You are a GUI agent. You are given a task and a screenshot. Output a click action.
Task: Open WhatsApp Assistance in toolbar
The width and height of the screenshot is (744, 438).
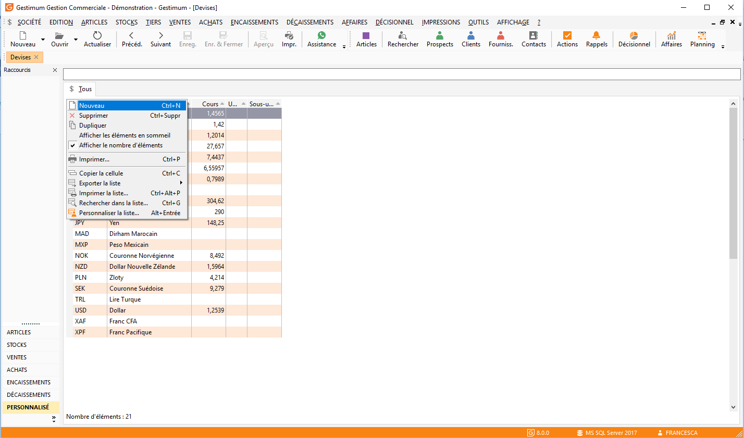point(321,35)
